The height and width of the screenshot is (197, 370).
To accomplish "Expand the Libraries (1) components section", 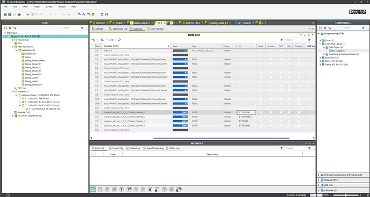I will pyautogui.click(x=319, y=191).
